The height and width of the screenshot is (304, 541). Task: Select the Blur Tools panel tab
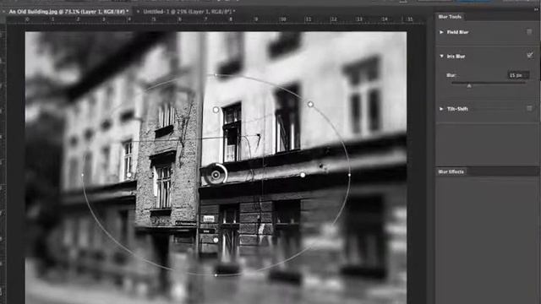tap(450, 17)
